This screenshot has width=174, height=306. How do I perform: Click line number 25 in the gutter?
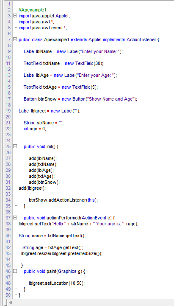tap(8, 146)
